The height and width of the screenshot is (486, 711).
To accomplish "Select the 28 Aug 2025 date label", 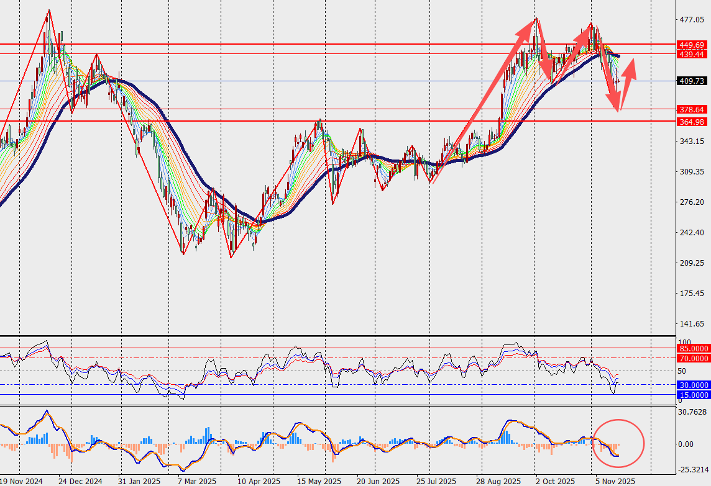I will tap(497, 481).
